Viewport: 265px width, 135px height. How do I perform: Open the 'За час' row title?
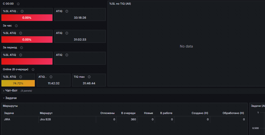tap(7, 26)
